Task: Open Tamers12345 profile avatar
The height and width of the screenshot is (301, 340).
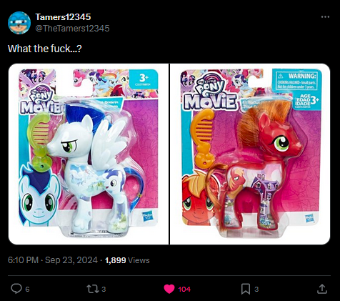Action: [19, 23]
